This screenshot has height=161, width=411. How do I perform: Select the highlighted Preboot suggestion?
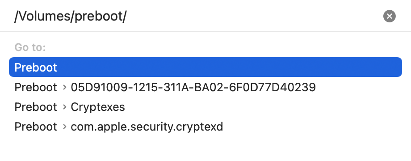(205, 67)
